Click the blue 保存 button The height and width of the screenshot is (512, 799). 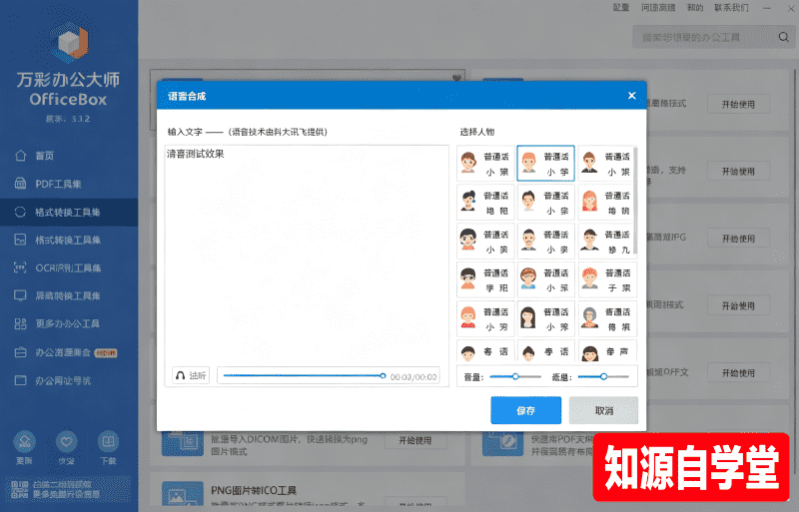[526, 410]
